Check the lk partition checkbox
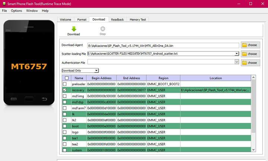 pyautogui.click(x=65, y=114)
